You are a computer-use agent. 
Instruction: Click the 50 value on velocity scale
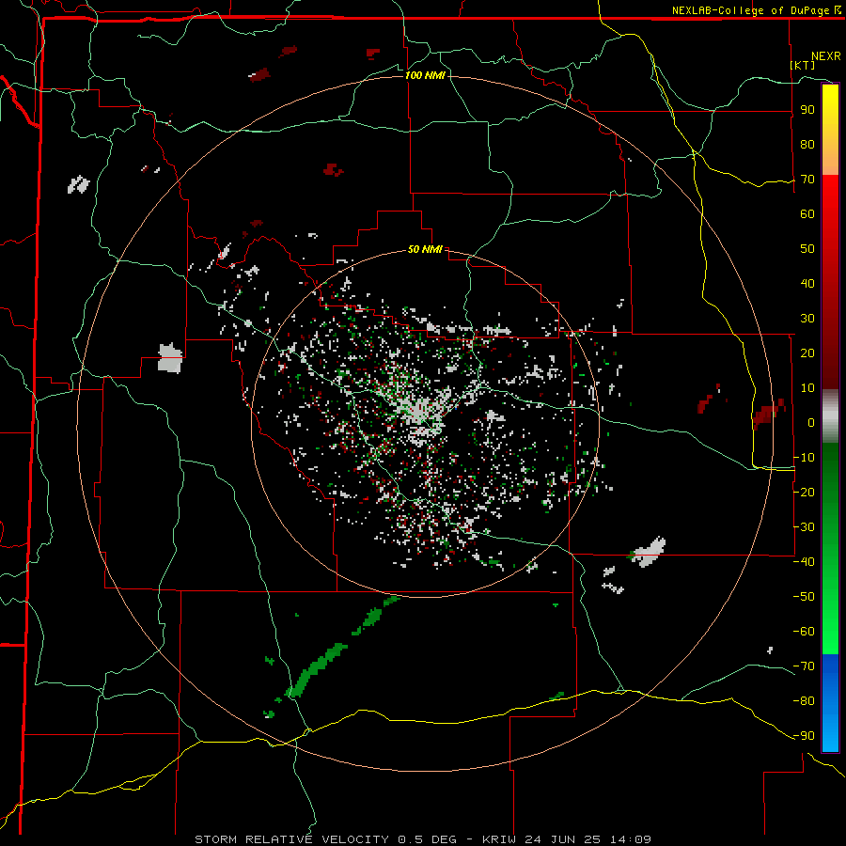[x=807, y=249]
